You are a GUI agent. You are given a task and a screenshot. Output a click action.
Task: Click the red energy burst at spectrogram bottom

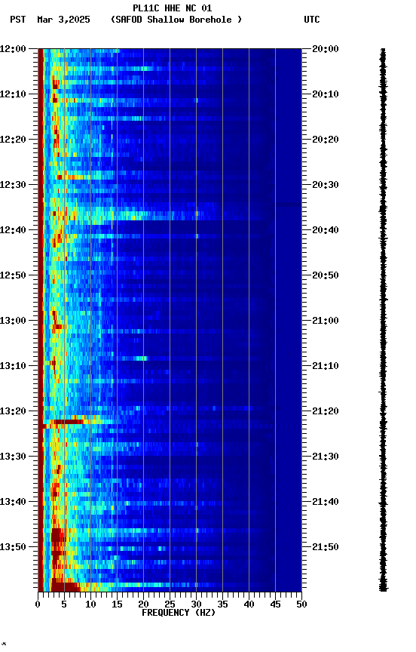66,587
